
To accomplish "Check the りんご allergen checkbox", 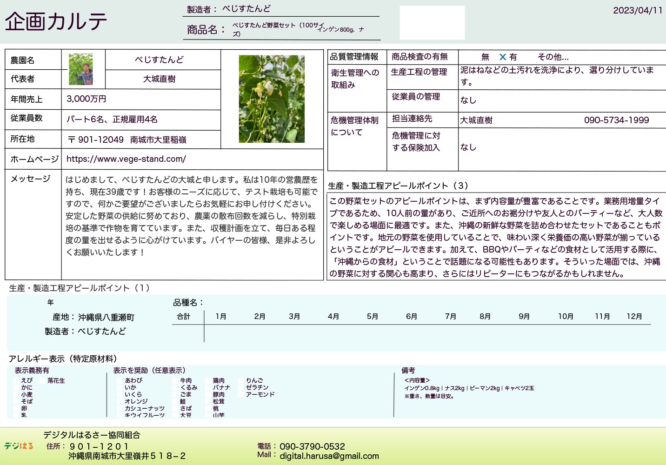I will click(x=241, y=380).
